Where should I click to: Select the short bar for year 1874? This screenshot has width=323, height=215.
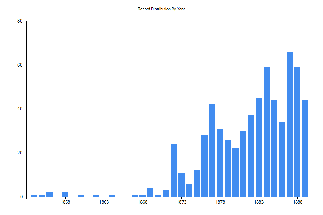189,190
